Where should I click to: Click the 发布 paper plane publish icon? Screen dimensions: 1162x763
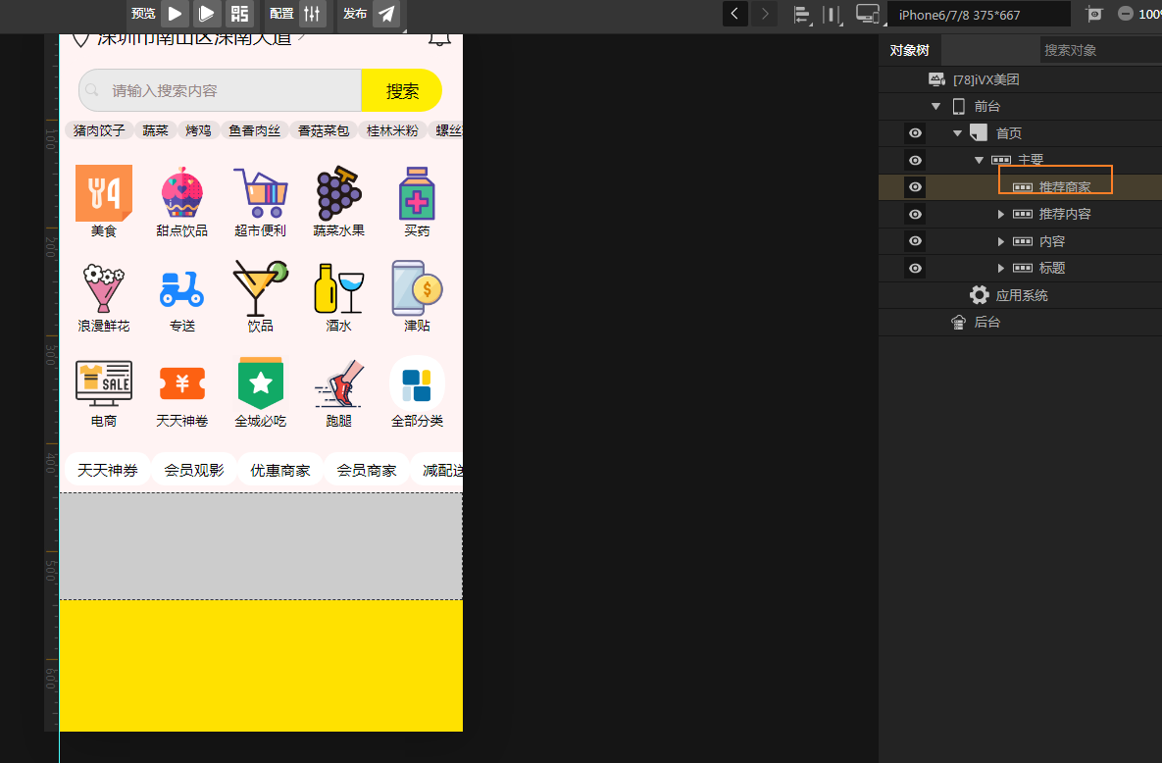click(385, 16)
